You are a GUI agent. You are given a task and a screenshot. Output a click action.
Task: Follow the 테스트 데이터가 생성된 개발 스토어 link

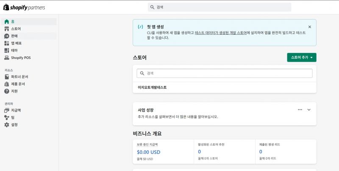[220, 32]
